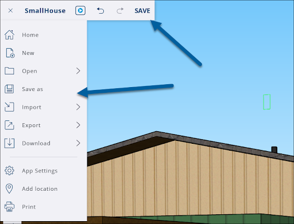294x224 pixels.
Task: Click the Download tray icon
Action: pos(9,143)
